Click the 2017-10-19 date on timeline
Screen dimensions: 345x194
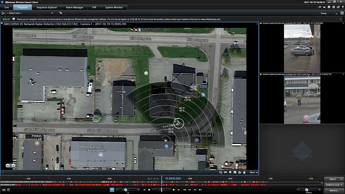[x=153, y=179]
